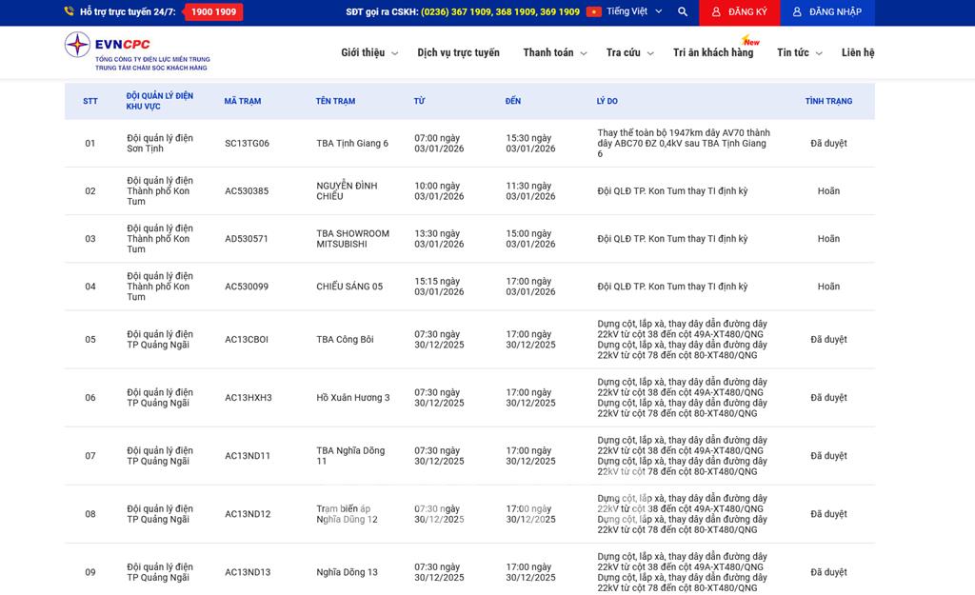This screenshot has width=975, height=595.
Task: Click the user icon in Đăng nhập
Action: [x=797, y=12]
